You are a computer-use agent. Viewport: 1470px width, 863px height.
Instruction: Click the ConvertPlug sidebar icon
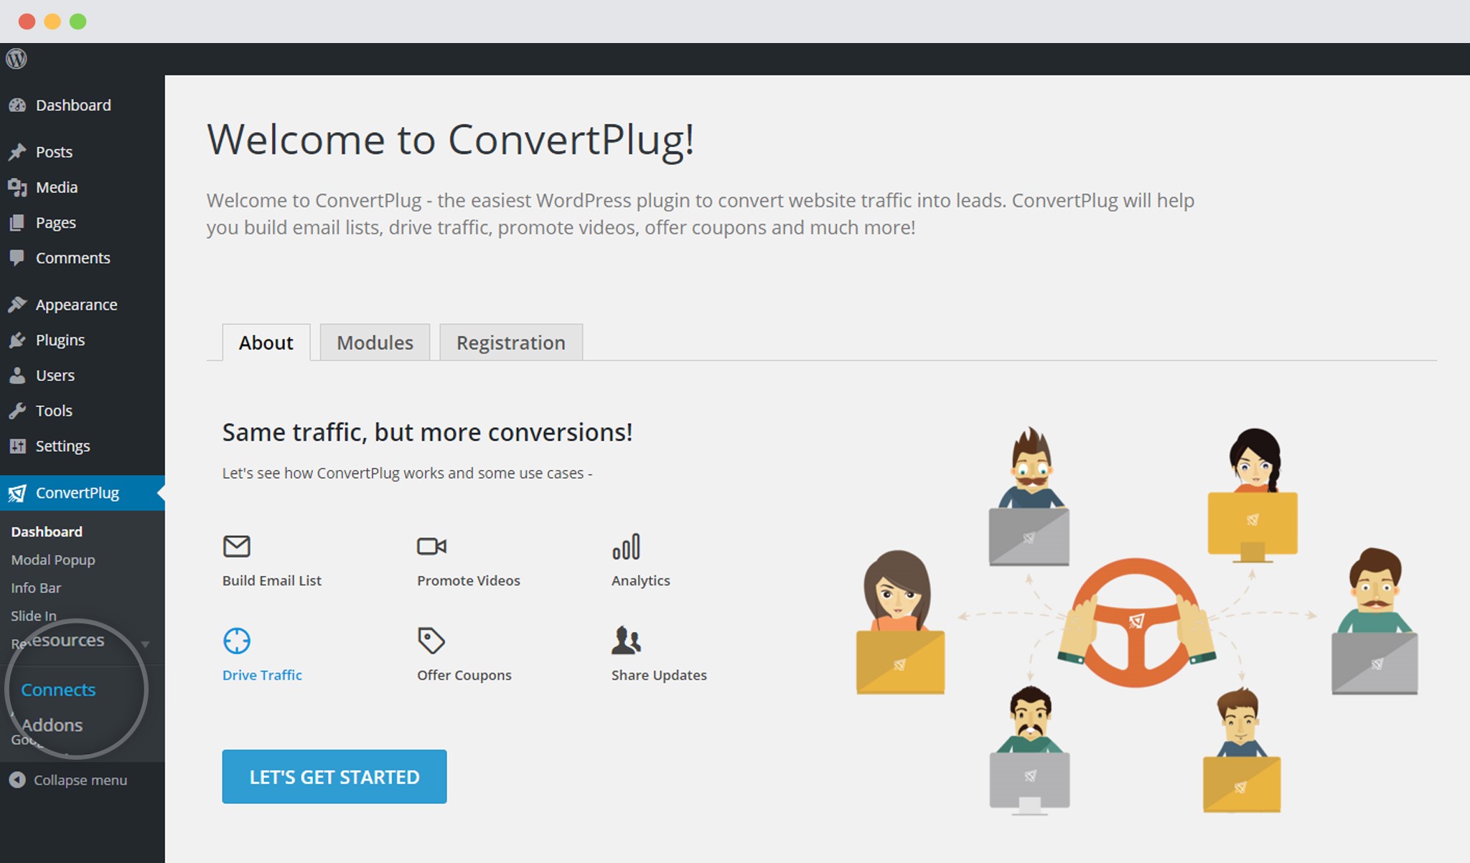point(19,493)
